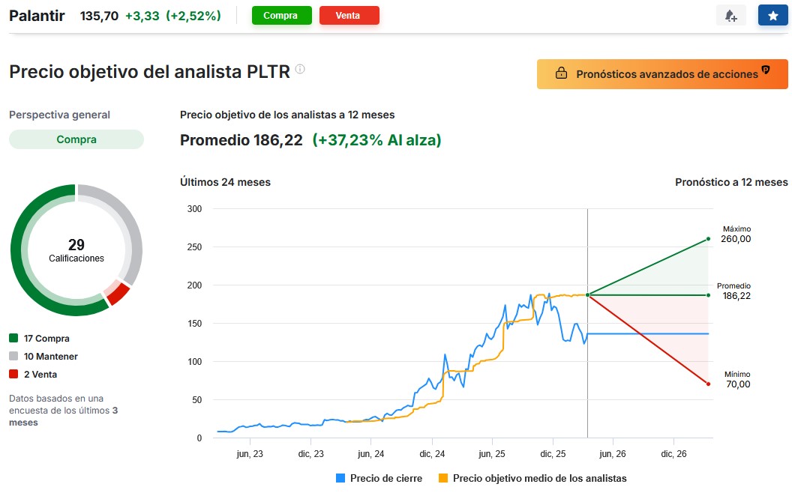This screenshot has height=496, width=792.
Task: Open Pronósticos avanzados de acciones
Action: click(662, 74)
